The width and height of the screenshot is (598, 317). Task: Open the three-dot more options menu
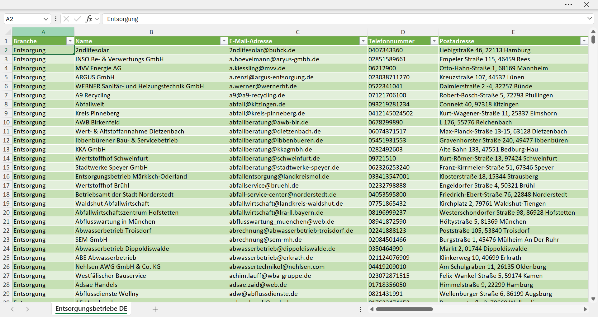coord(568,5)
